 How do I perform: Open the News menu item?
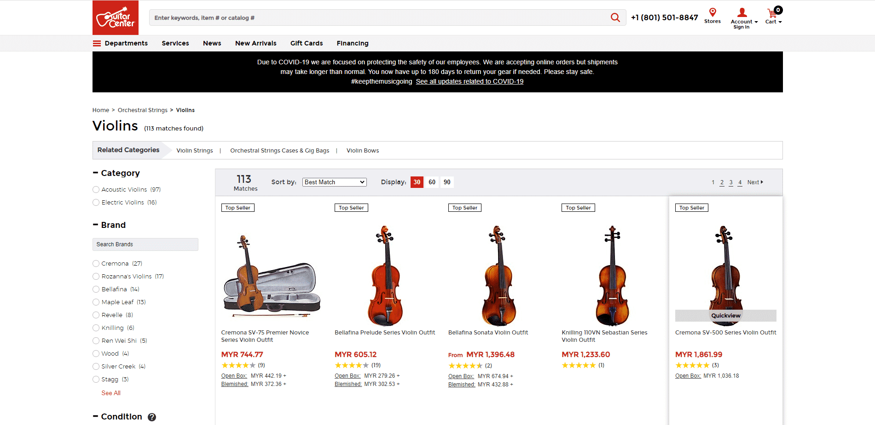click(x=212, y=43)
